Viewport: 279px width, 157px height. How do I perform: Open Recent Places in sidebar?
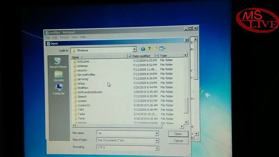(x=58, y=63)
